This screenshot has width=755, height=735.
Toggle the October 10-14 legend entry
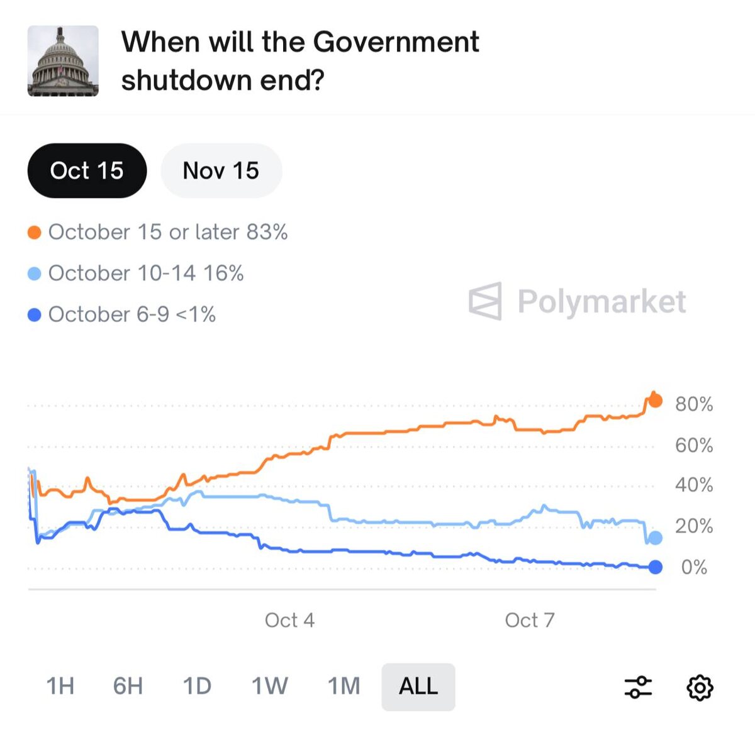point(145,273)
